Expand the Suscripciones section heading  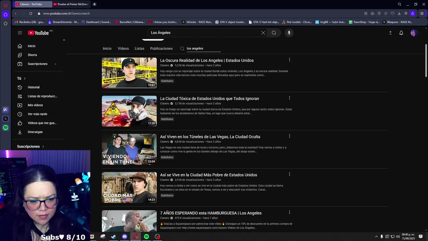(x=31, y=147)
